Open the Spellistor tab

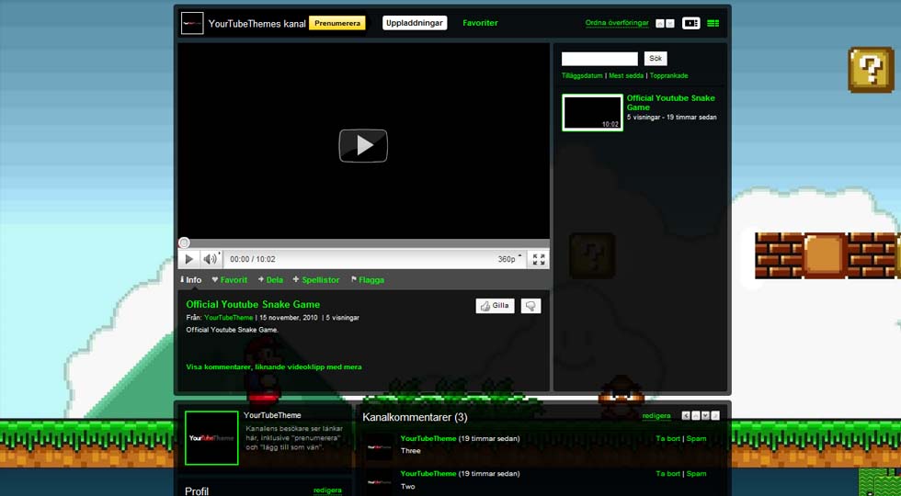click(x=316, y=280)
